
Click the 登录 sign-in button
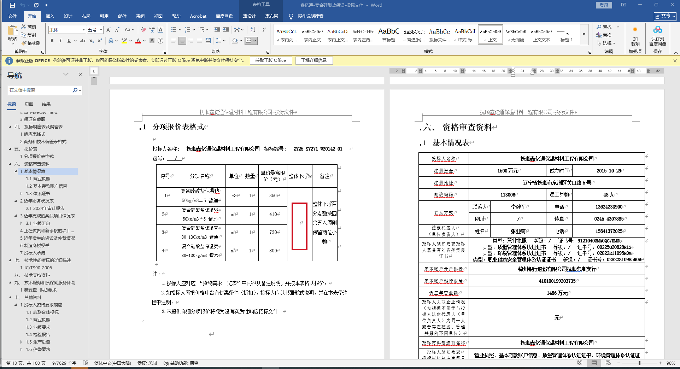[x=604, y=5]
